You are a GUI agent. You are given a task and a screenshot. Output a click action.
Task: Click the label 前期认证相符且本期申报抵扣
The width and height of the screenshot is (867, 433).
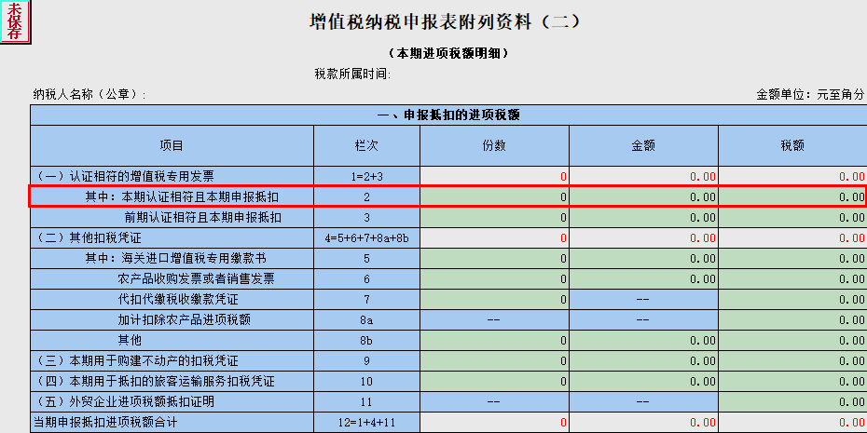(x=203, y=218)
